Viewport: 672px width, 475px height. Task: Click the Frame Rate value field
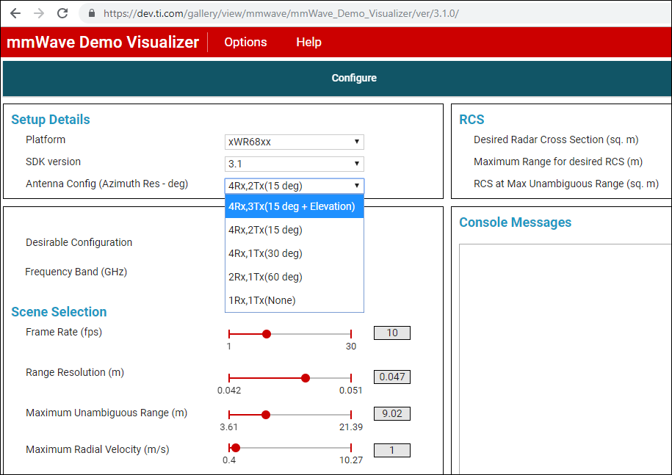[x=391, y=333]
